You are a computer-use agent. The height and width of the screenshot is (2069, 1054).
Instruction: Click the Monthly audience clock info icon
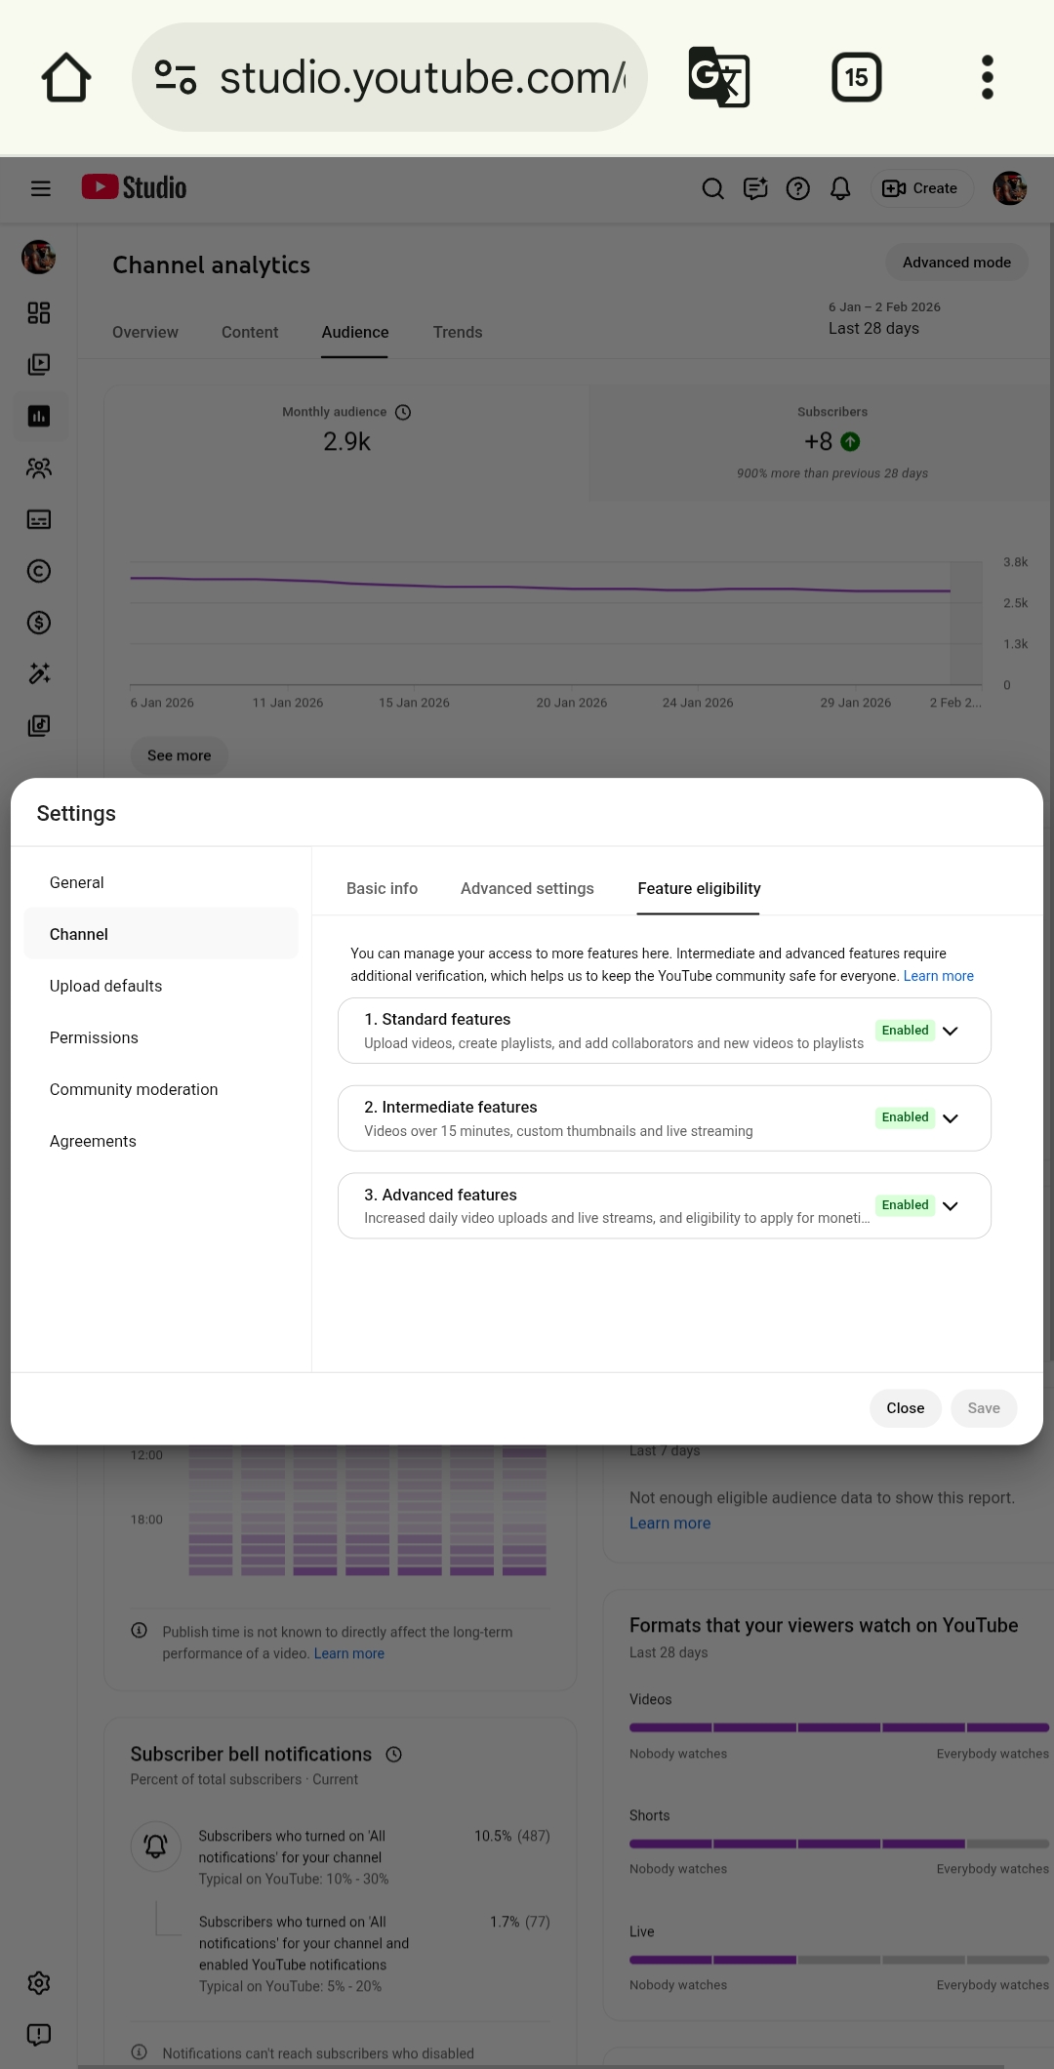403,412
